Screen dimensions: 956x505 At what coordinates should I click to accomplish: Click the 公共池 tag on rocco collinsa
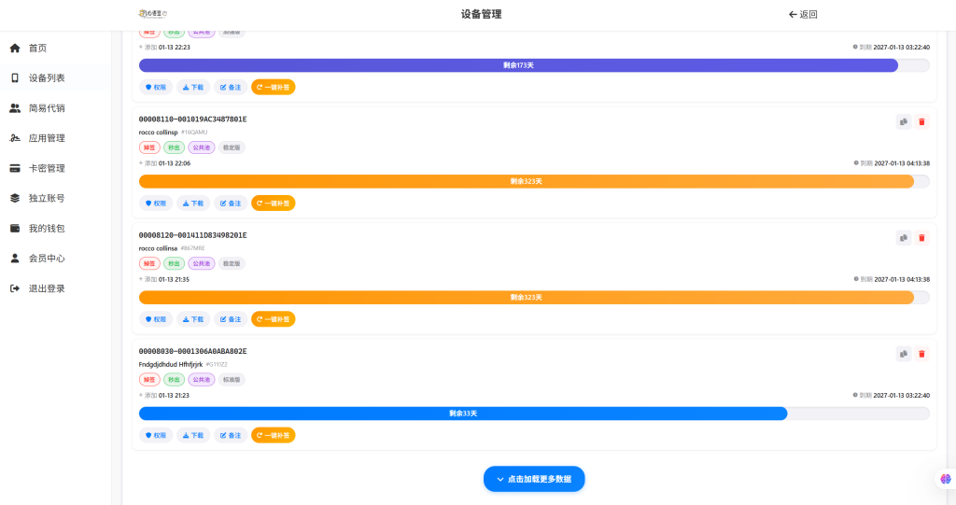[202, 263]
